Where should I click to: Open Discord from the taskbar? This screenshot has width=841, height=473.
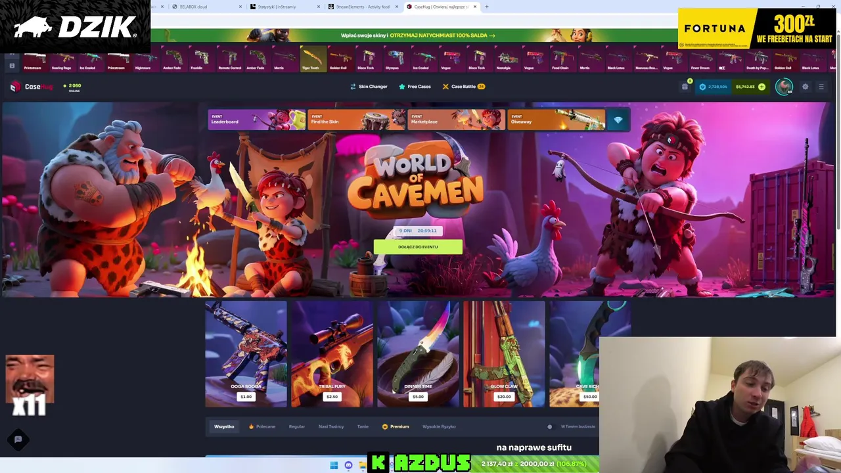pos(348,465)
